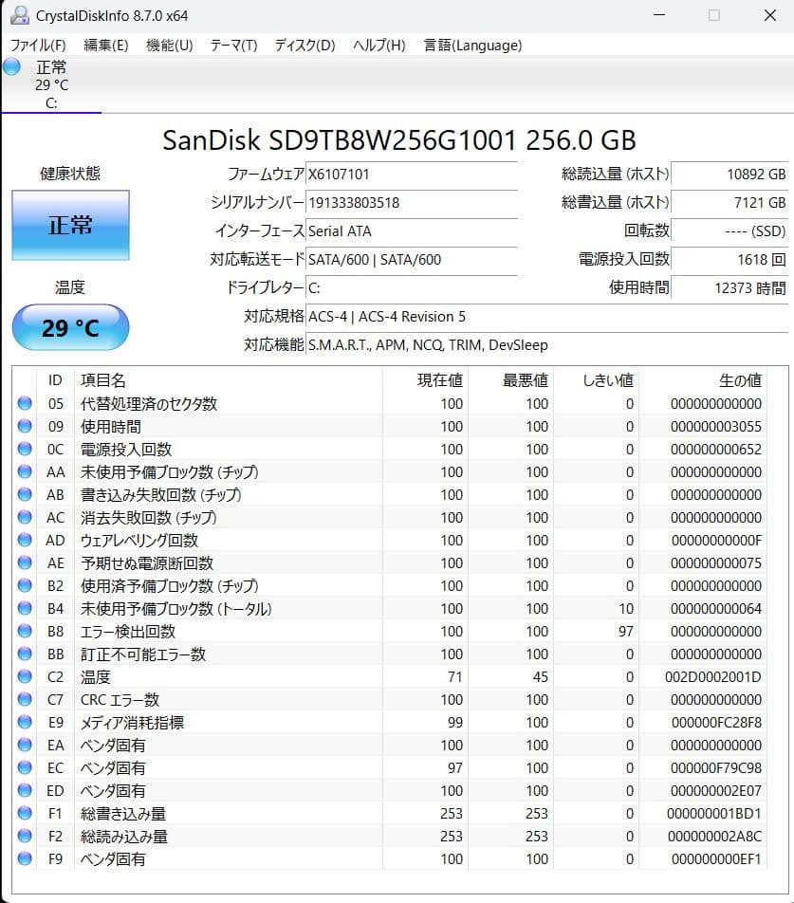Click status orb of row B4 未使用予備ブロック数 (トータル)
The height and width of the screenshot is (903, 794).
[x=24, y=608]
